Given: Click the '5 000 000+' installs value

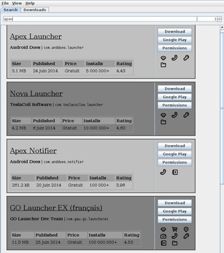Looking at the screenshot, I should (97, 71).
